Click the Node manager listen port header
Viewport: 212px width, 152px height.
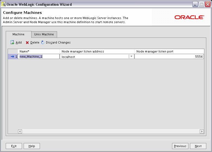point(169,51)
